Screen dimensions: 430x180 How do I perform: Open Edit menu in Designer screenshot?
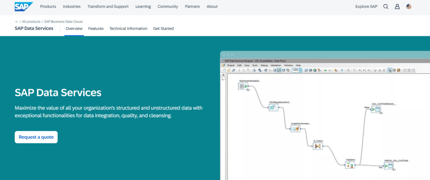click(x=239, y=65)
